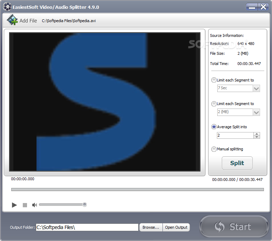The image size is (272, 241).
Task: Choose the Manual splitting option
Action: 214,149
